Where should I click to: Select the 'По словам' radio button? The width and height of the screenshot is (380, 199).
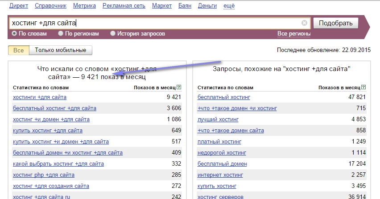click(x=14, y=33)
